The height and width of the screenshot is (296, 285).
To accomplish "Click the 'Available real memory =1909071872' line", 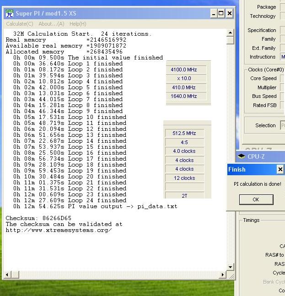I will click(66, 46).
